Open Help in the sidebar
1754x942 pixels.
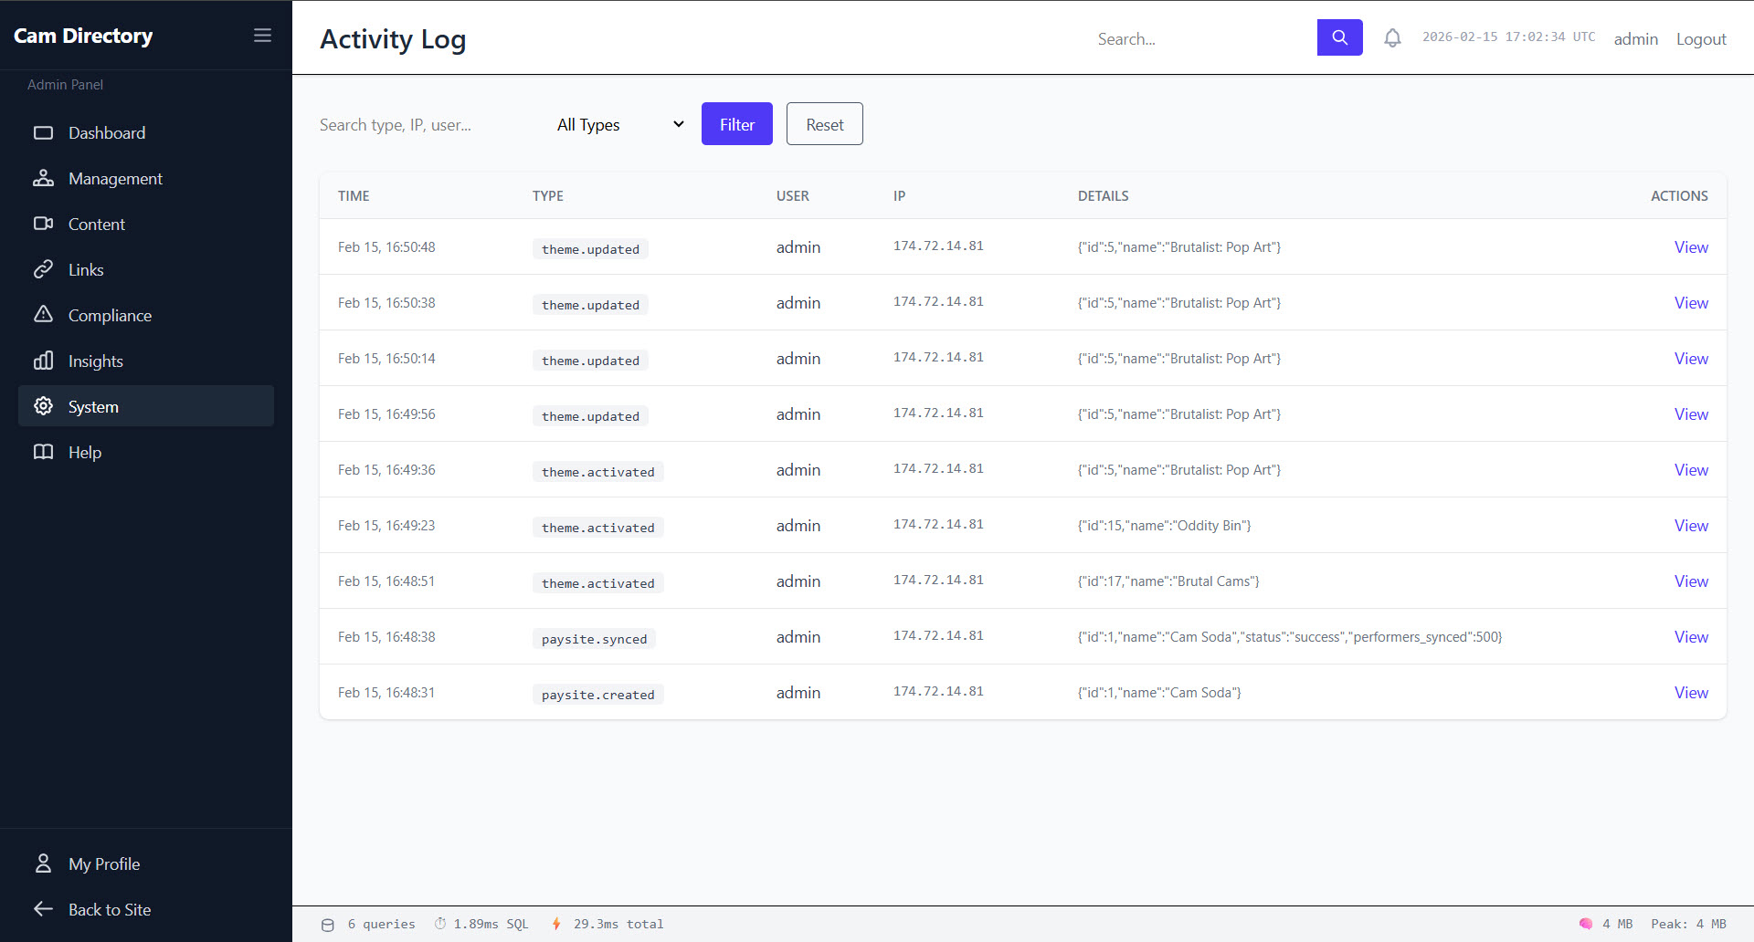[x=85, y=453]
